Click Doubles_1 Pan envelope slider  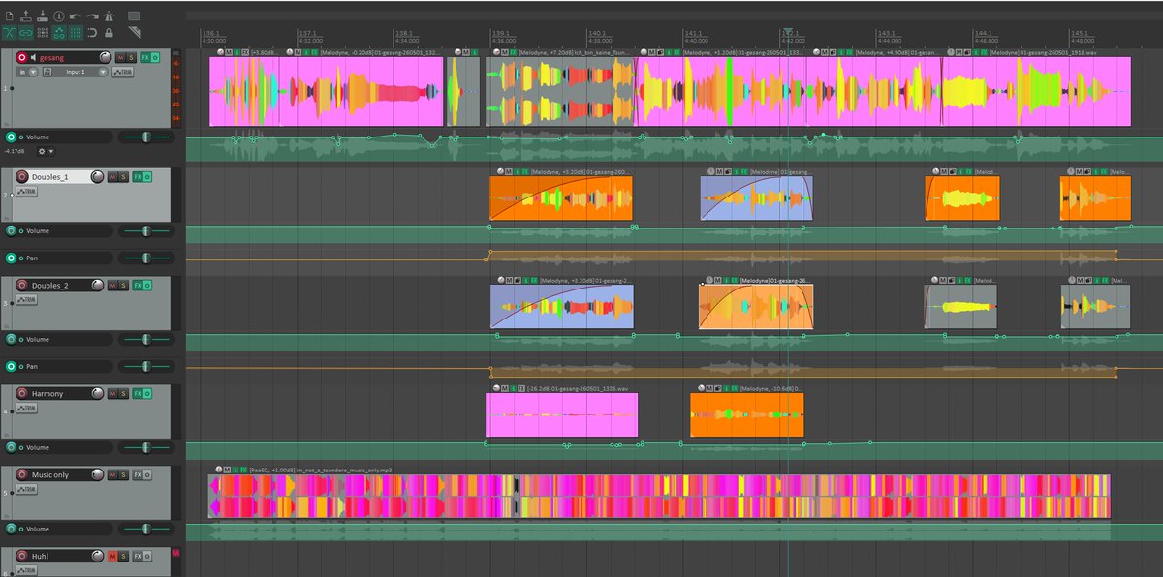point(146,258)
